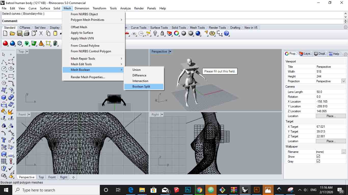348x195 pixels.
Task: Open Chrome from the taskbar
Action: 199,190
